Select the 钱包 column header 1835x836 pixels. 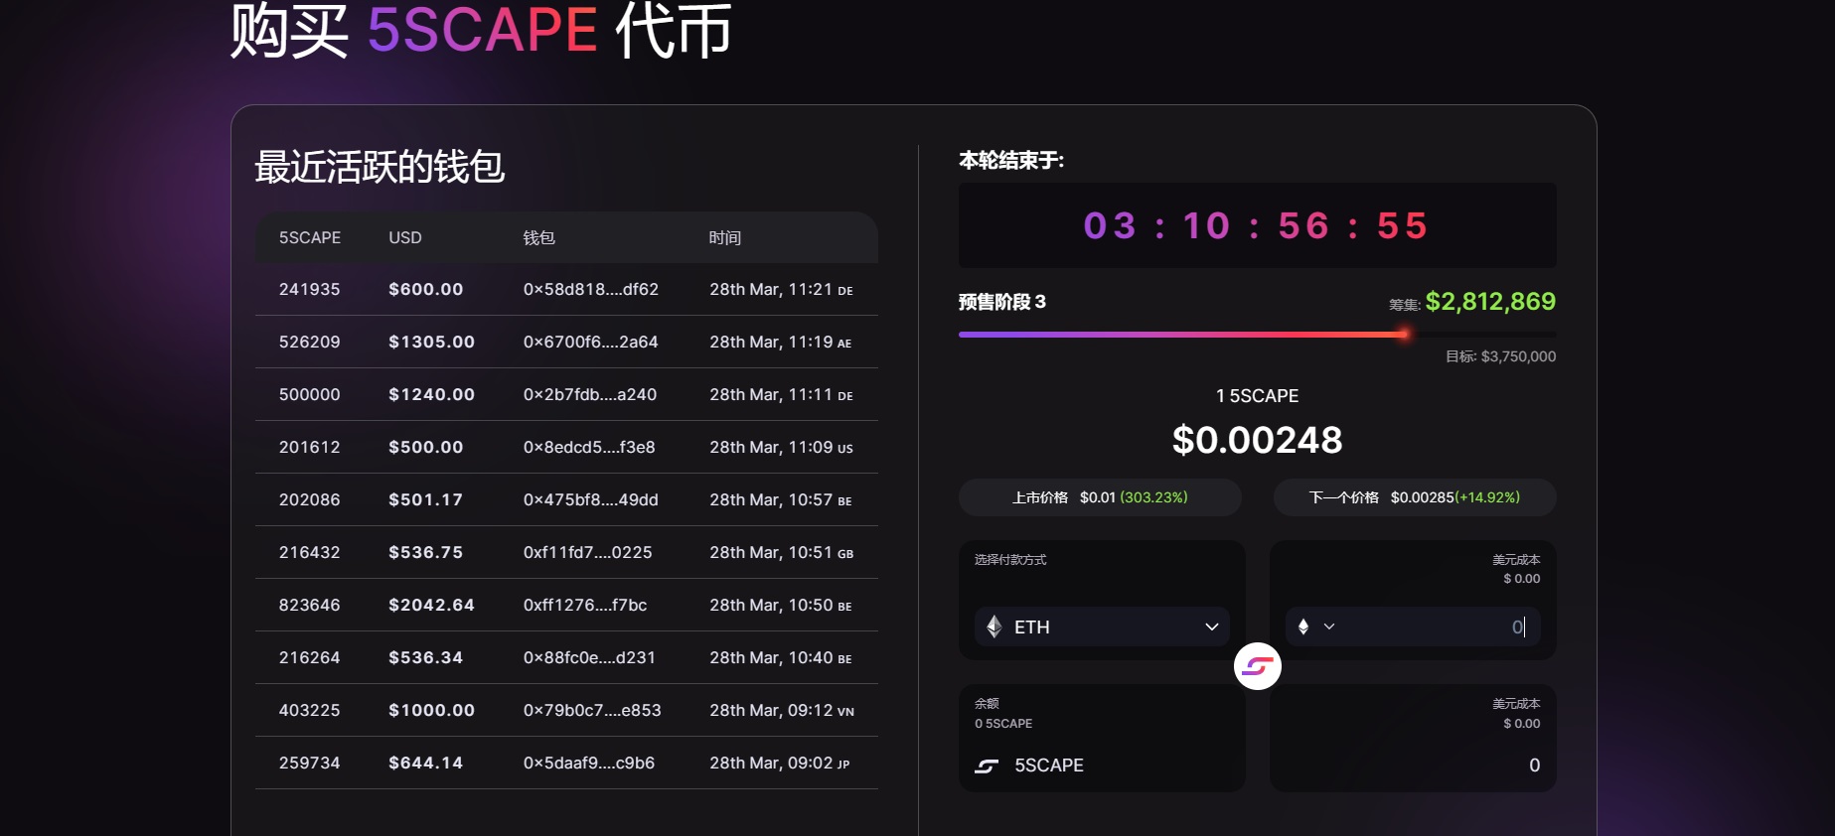click(x=539, y=238)
